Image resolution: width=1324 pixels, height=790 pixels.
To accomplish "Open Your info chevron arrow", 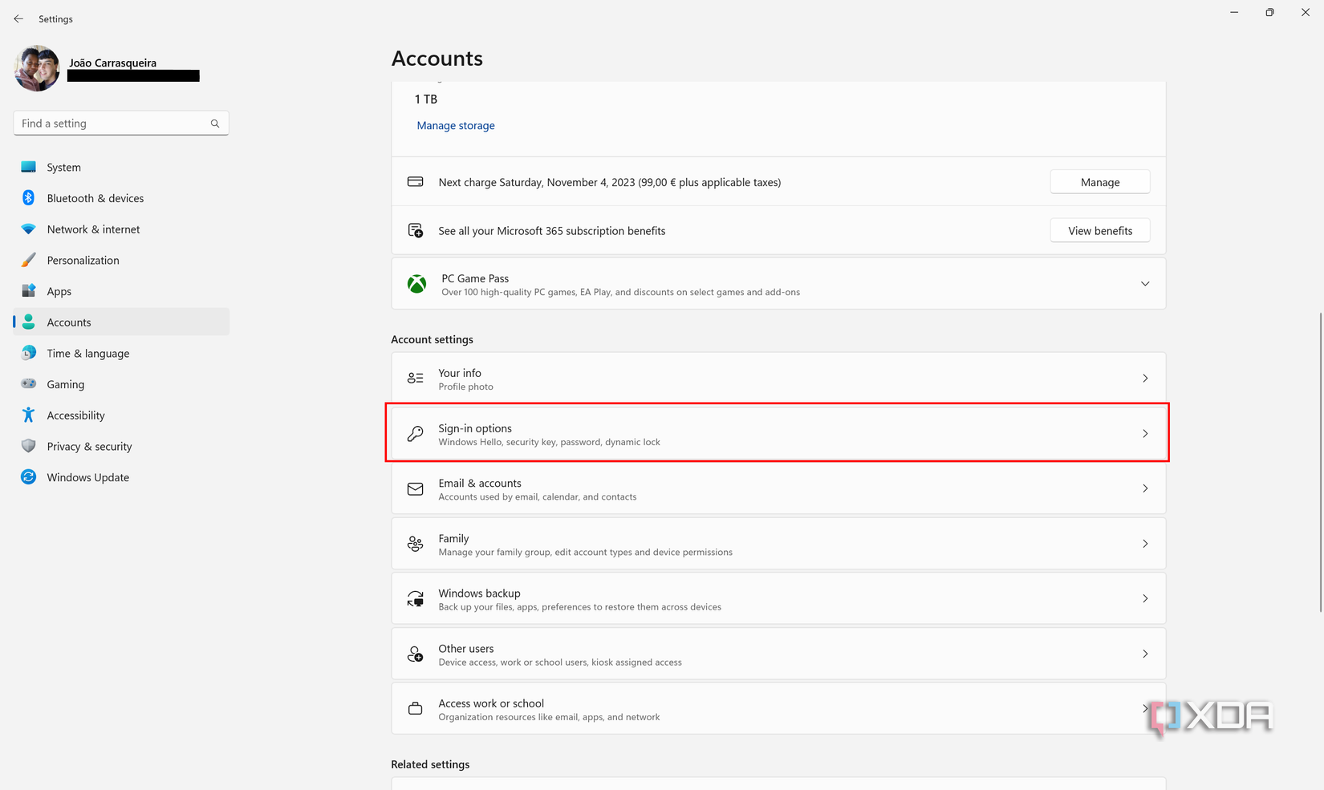I will coord(1145,379).
